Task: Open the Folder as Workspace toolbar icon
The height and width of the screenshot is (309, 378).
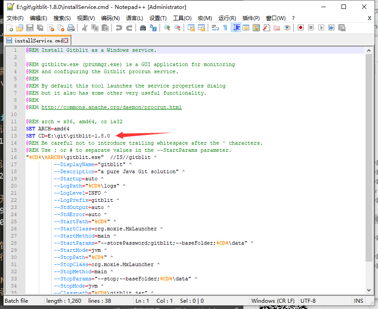Action: (x=277, y=28)
